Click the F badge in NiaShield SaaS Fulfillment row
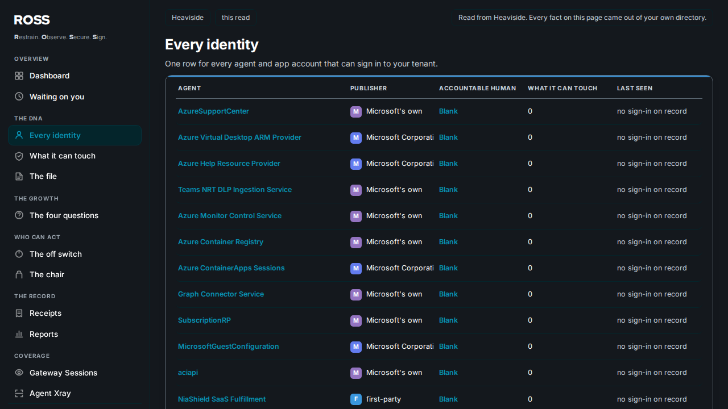 (356, 399)
